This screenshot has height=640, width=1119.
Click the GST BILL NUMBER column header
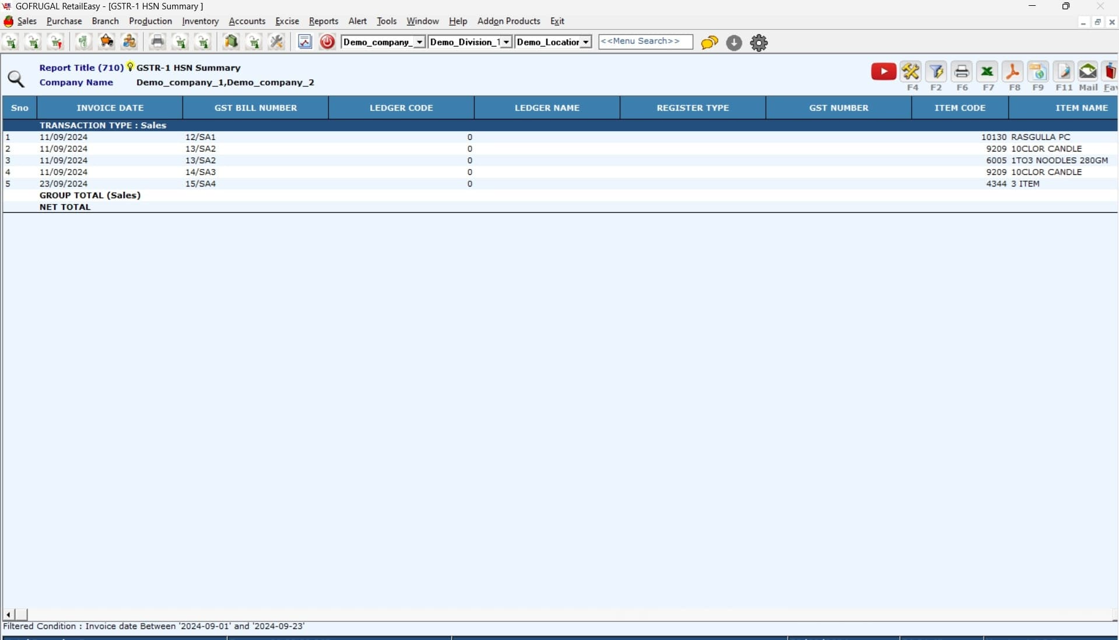click(x=255, y=108)
